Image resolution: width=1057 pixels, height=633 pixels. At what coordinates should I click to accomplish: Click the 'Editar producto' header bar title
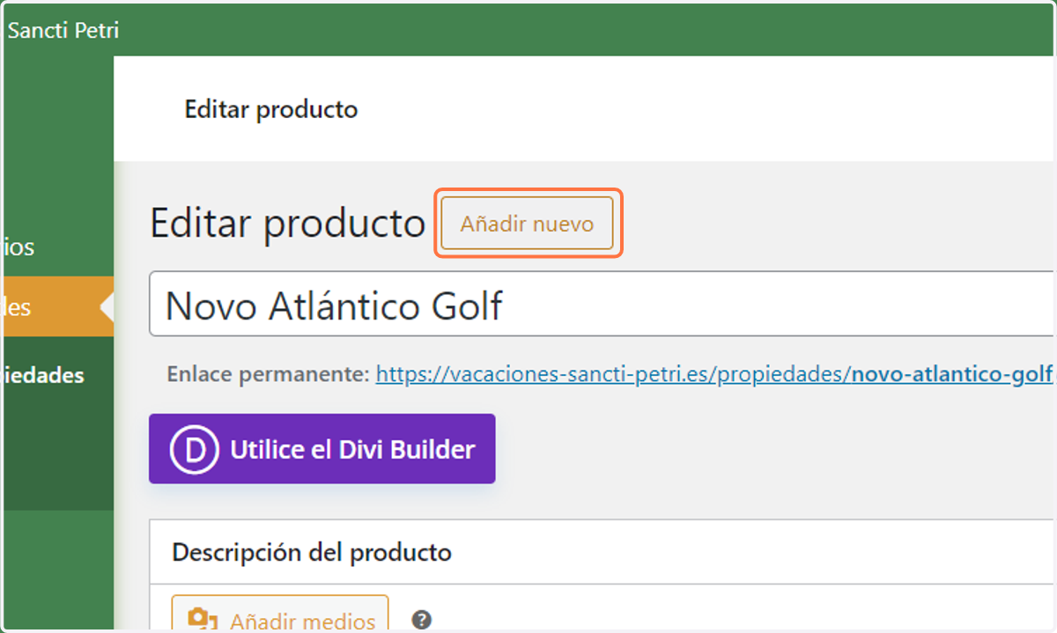pyautogui.click(x=271, y=109)
